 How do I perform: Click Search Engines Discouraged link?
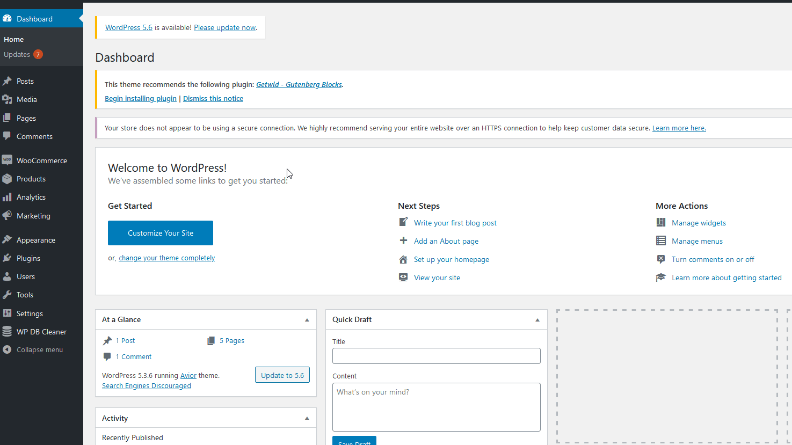click(147, 385)
